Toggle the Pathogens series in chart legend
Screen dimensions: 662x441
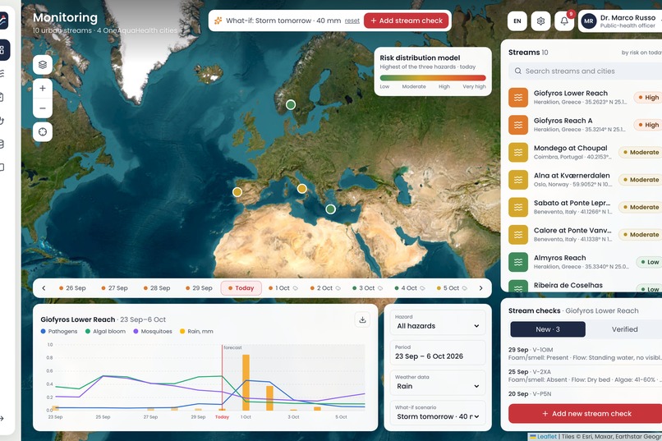pyautogui.click(x=58, y=331)
